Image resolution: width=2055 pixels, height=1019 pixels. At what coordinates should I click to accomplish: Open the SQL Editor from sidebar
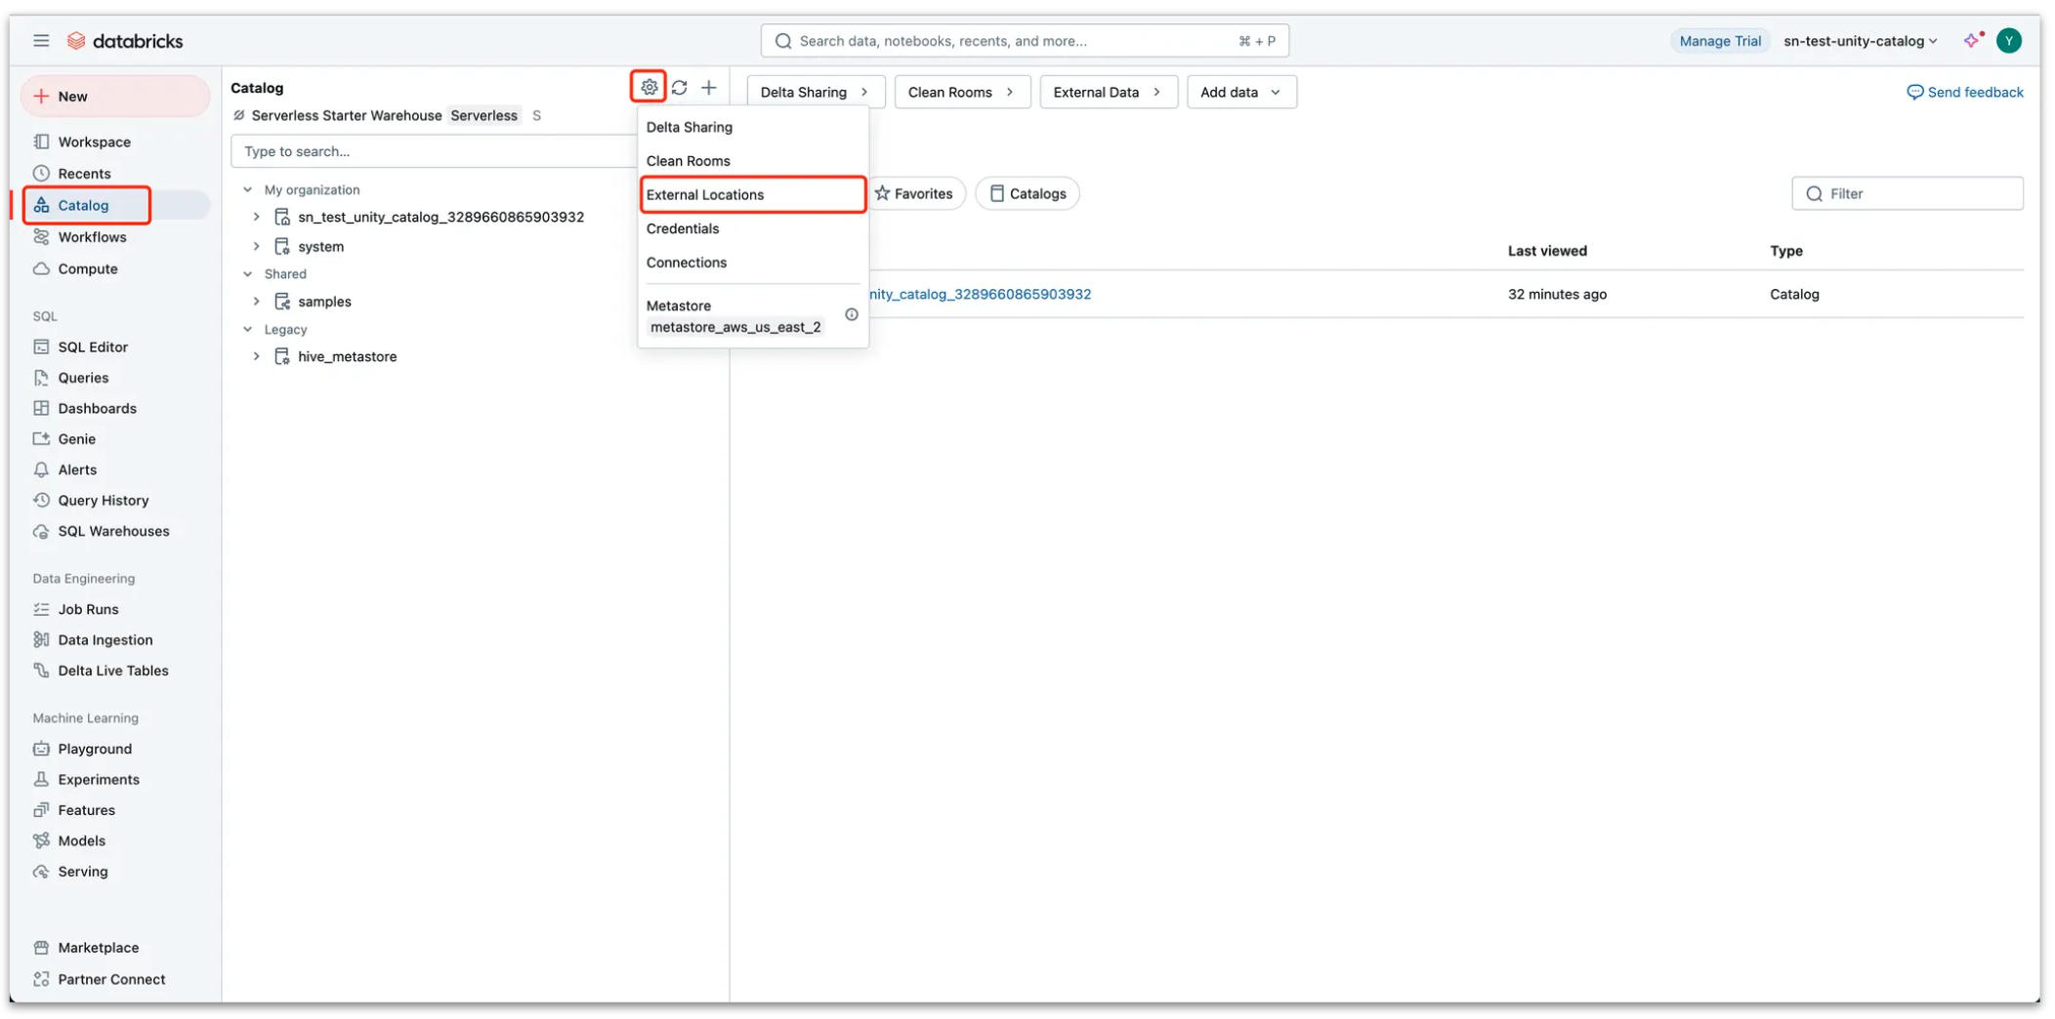point(93,346)
